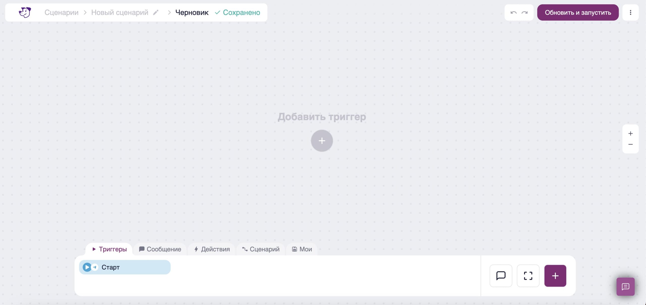Image resolution: width=646 pixels, height=305 pixels.
Task: Open the three-dot more options menu
Action: pos(630,12)
